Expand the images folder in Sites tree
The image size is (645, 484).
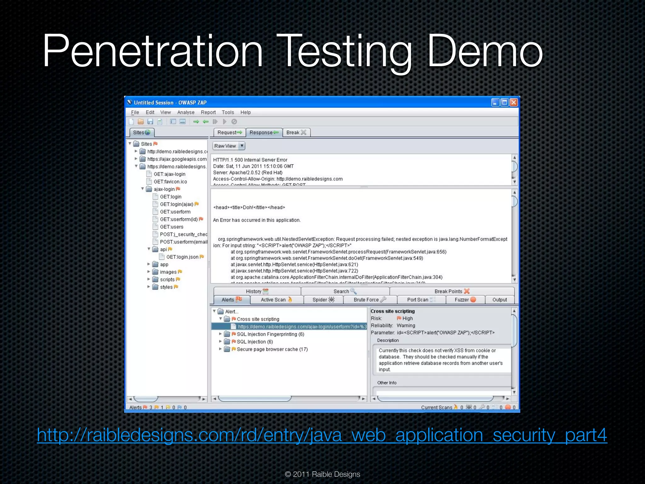pyautogui.click(x=149, y=272)
